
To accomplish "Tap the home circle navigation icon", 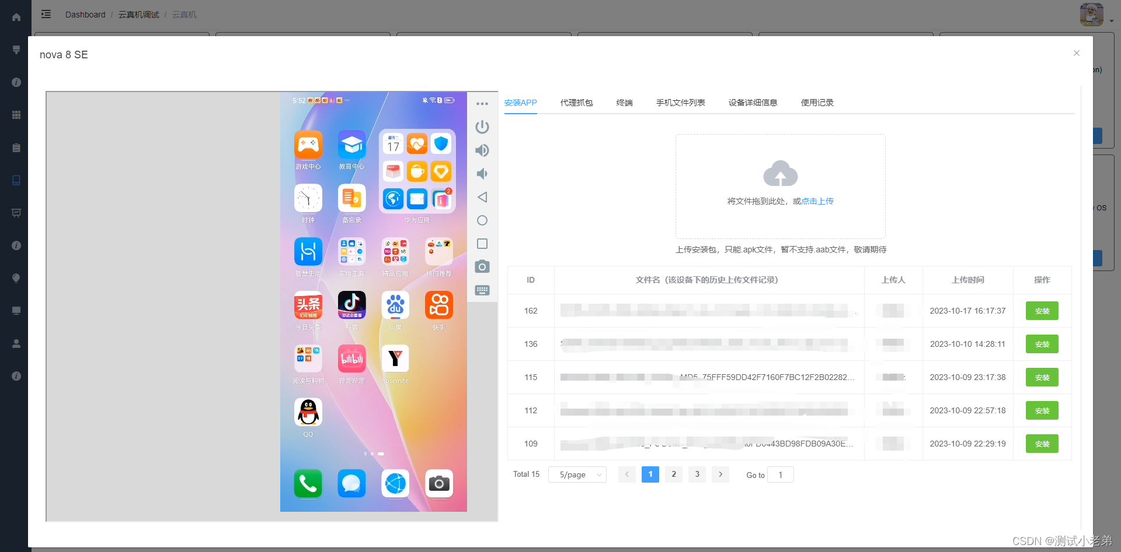I will pyautogui.click(x=482, y=220).
